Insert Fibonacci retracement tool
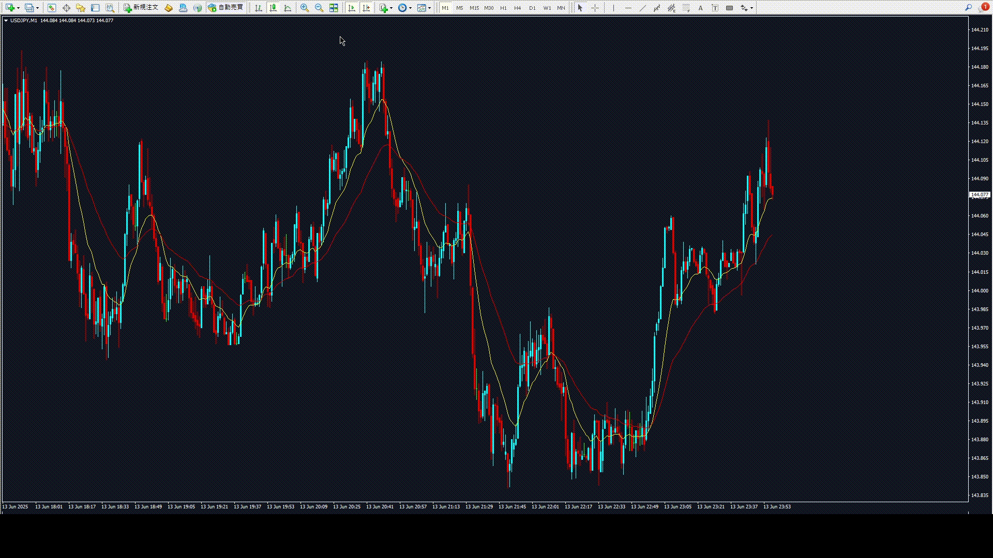The width and height of the screenshot is (993, 558). pos(686,8)
